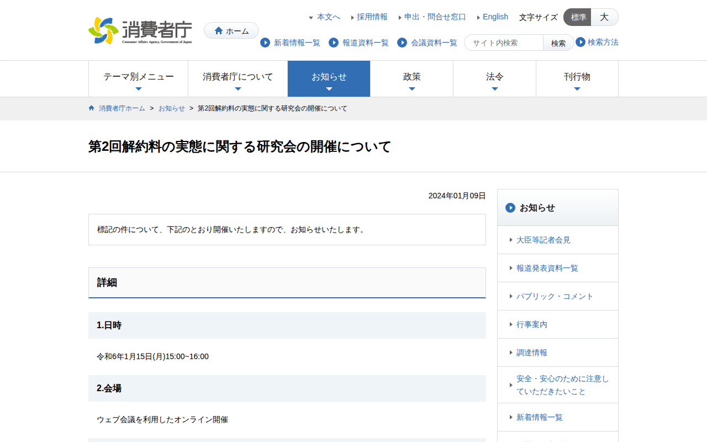Expand the 消費者庁について menu
The height and width of the screenshot is (442, 707).
pyautogui.click(x=238, y=79)
